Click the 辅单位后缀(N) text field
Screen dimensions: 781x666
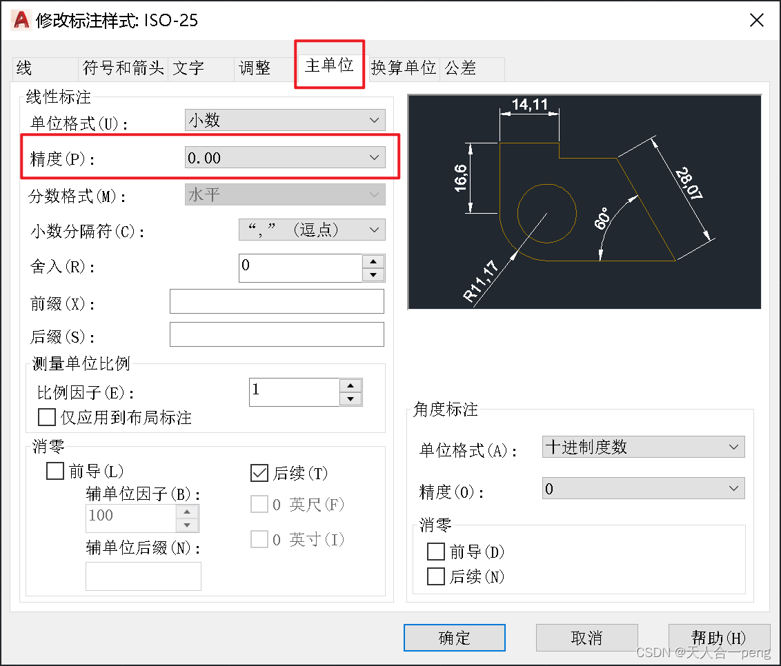[x=144, y=576]
